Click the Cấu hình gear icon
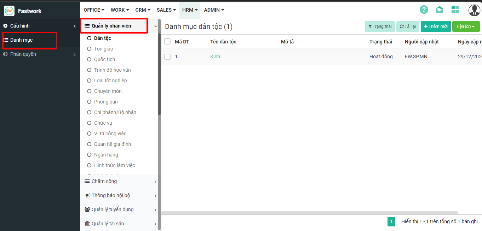 [x=5, y=26]
